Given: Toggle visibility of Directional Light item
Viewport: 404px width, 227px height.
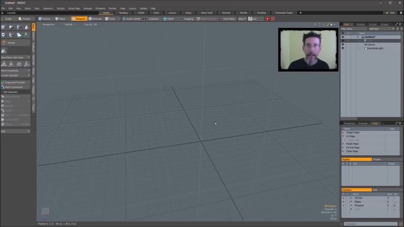Looking at the screenshot, I should (x=343, y=48).
